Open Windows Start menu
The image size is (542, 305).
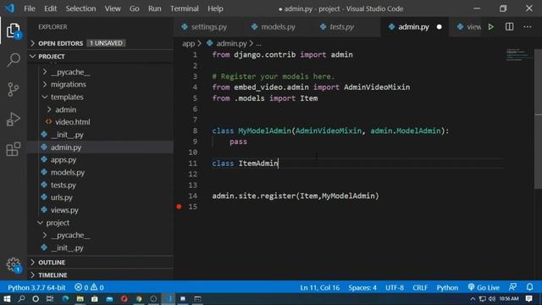click(7, 299)
